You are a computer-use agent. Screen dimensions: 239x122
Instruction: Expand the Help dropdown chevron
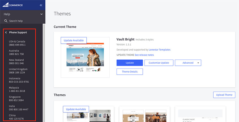click(42, 14)
